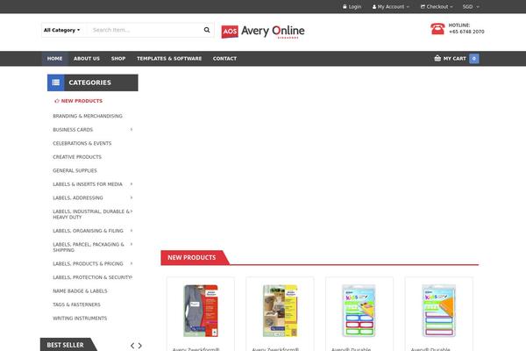Viewport: 526px width, 351px height.
Task: Expand Labels, Addressing submenu arrow
Action: (131, 197)
